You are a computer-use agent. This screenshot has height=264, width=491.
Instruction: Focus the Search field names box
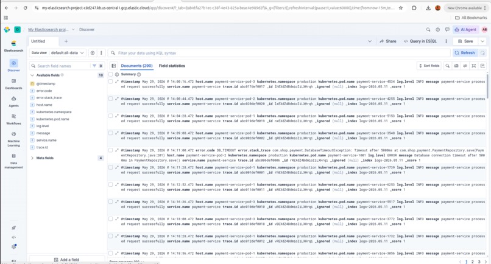coord(60,66)
